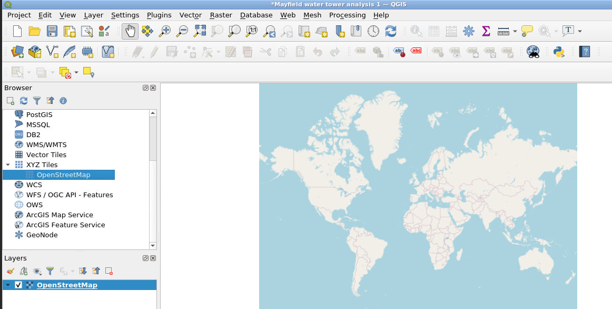Save the project with the floppy icon
Screen dimensions: 612x309
click(x=52, y=31)
